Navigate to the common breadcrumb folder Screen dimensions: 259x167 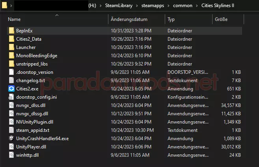(x=183, y=6)
